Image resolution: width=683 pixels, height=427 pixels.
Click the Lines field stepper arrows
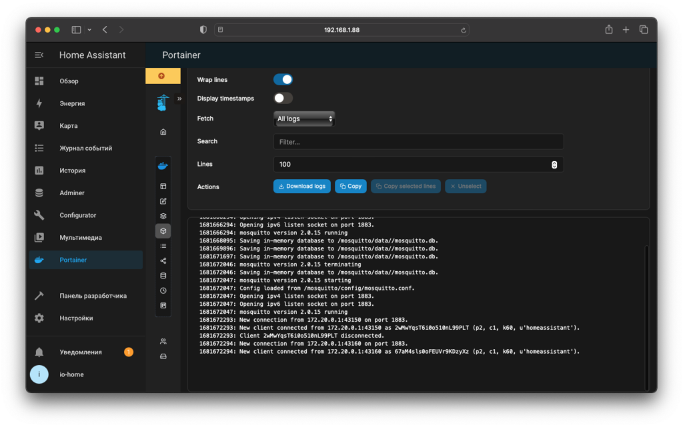(x=554, y=165)
